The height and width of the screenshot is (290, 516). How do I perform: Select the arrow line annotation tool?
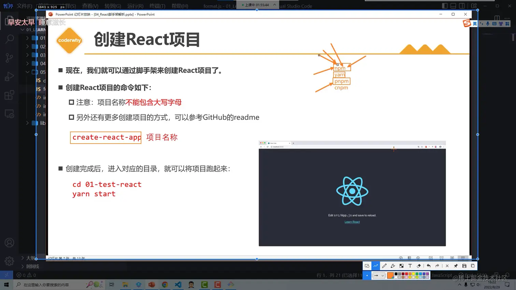coord(376,266)
